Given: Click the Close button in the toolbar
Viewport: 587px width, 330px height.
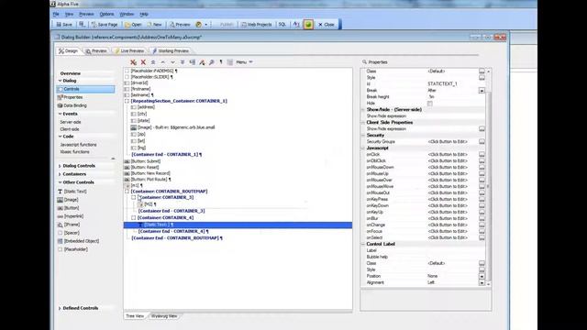Looking at the screenshot, I should point(327,25).
